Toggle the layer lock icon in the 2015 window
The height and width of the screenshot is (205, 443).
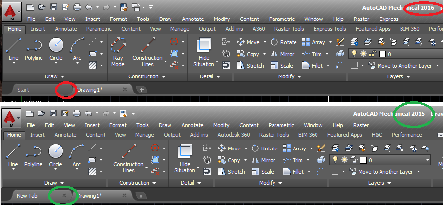tap(354, 160)
